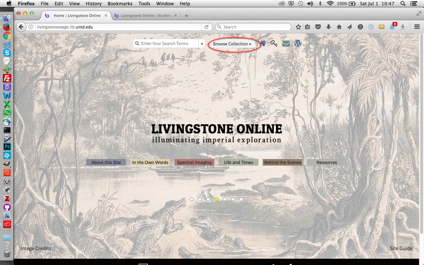This screenshot has width=424, height=265.
Task: Click the circular history arrow toolbar icon
Action: point(360,27)
